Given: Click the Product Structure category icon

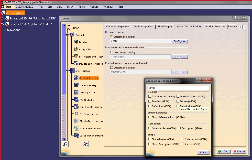Looking at the screenshot, I should (x=76, y=78).
